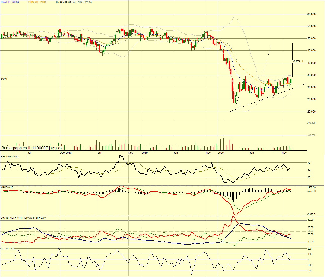Click the 60,000 price axis label
Image resolution: width=325 pixels, height=277 pixels.
[311, 14]
